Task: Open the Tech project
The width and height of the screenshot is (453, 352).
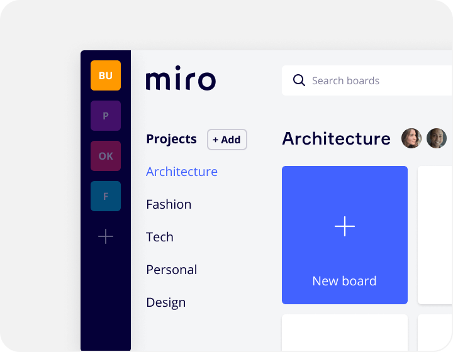Action: [x=160, y=237]
